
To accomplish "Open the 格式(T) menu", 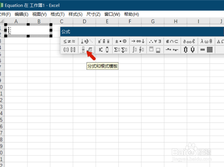I will coord(57,14).
